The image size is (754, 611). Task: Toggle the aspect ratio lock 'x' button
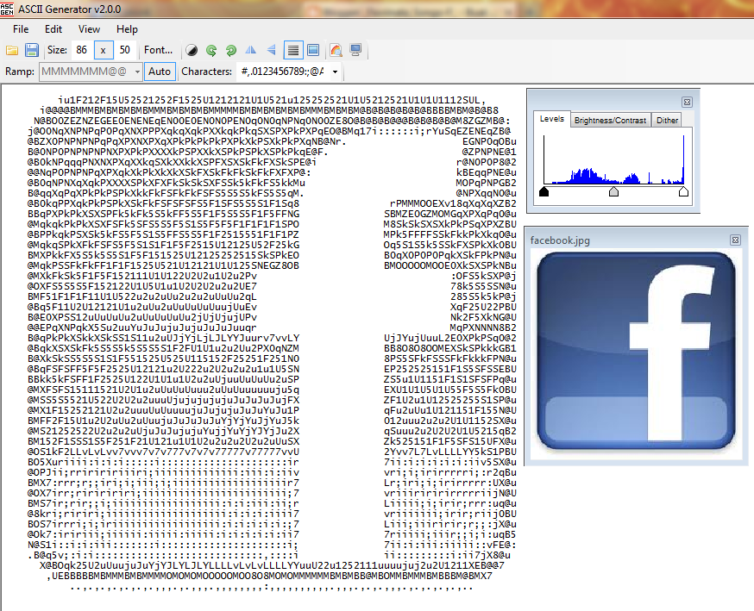tap(103, 50)
